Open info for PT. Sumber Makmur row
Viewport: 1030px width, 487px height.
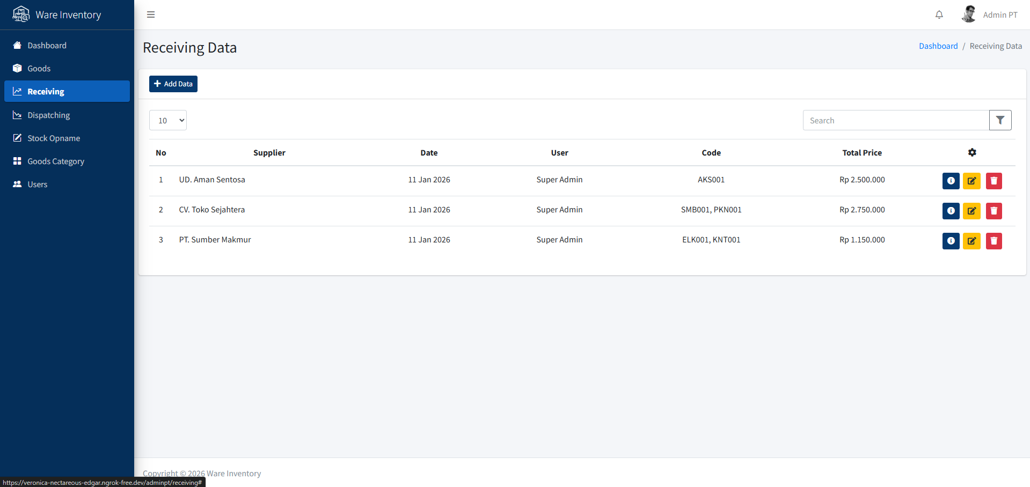pos(951,241)
